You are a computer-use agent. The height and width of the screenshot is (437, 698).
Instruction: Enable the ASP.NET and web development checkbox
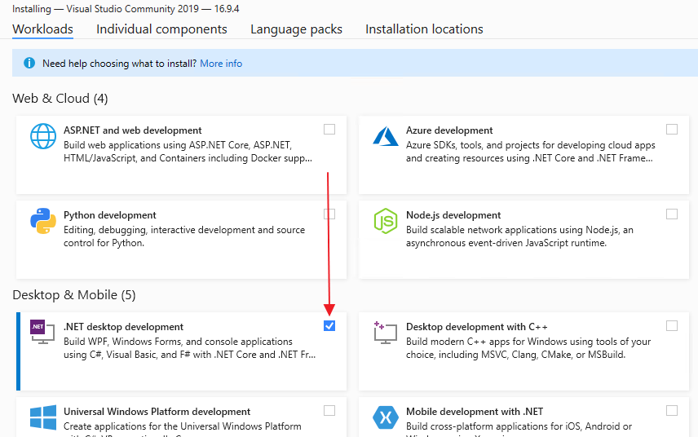pos(329,130)
